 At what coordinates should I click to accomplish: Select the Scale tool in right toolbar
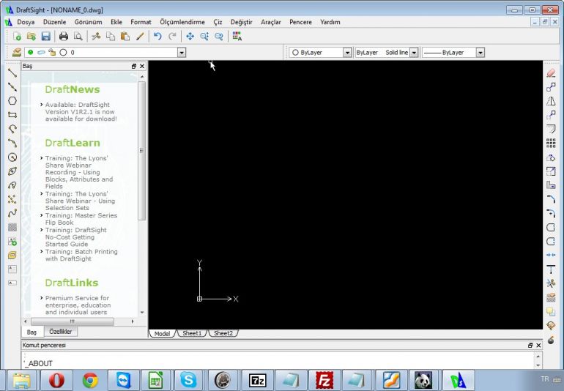[x=551, y=171]
